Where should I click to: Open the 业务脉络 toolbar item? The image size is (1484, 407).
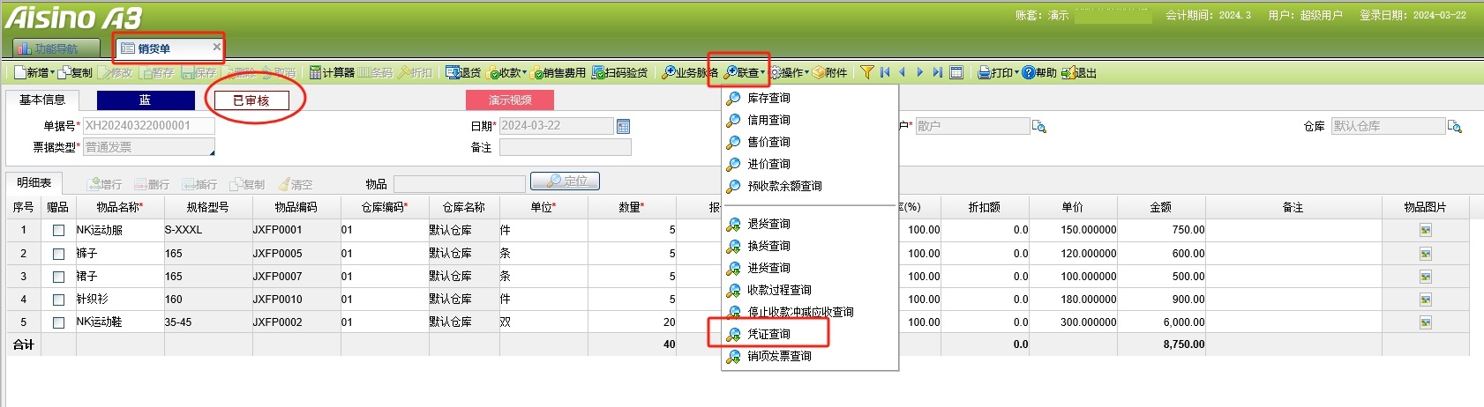coord(690,73)
